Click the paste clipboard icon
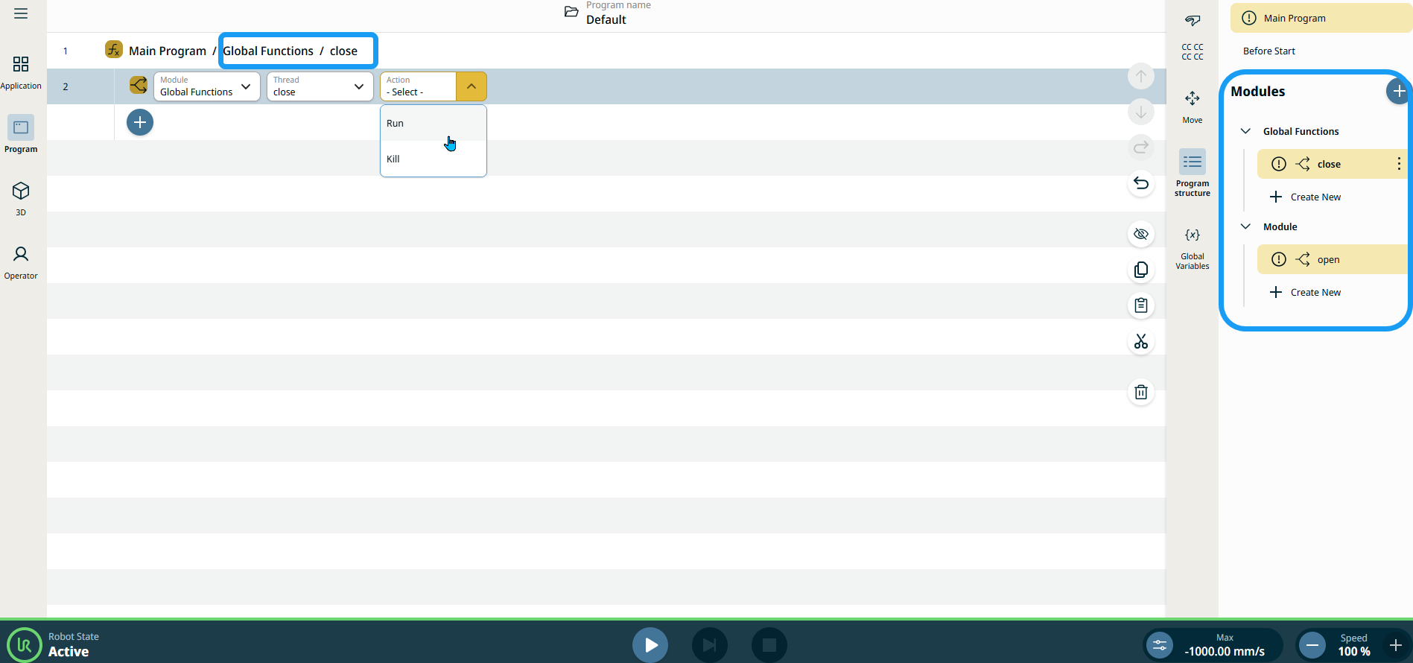Image resolution: width=1413 pixels, height=663 pixels. point(1140,305)
